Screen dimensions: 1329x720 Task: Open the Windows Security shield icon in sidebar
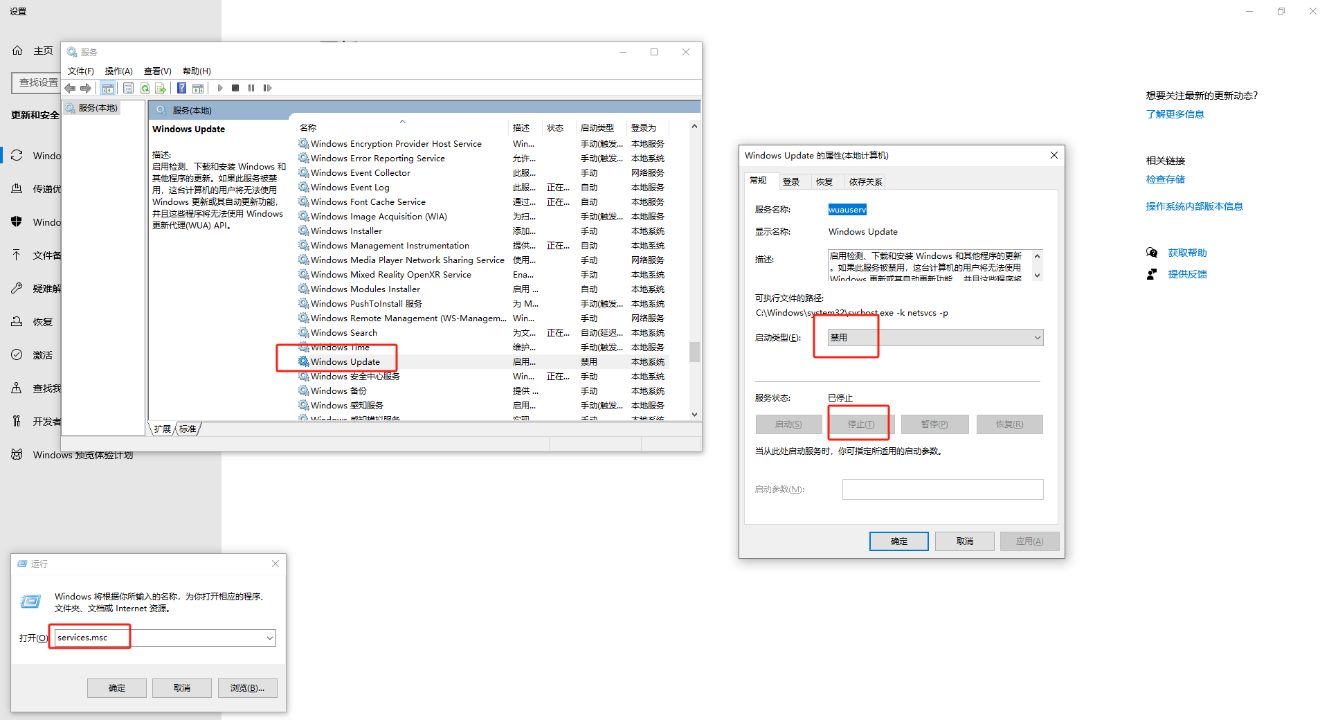coord(17,222)
